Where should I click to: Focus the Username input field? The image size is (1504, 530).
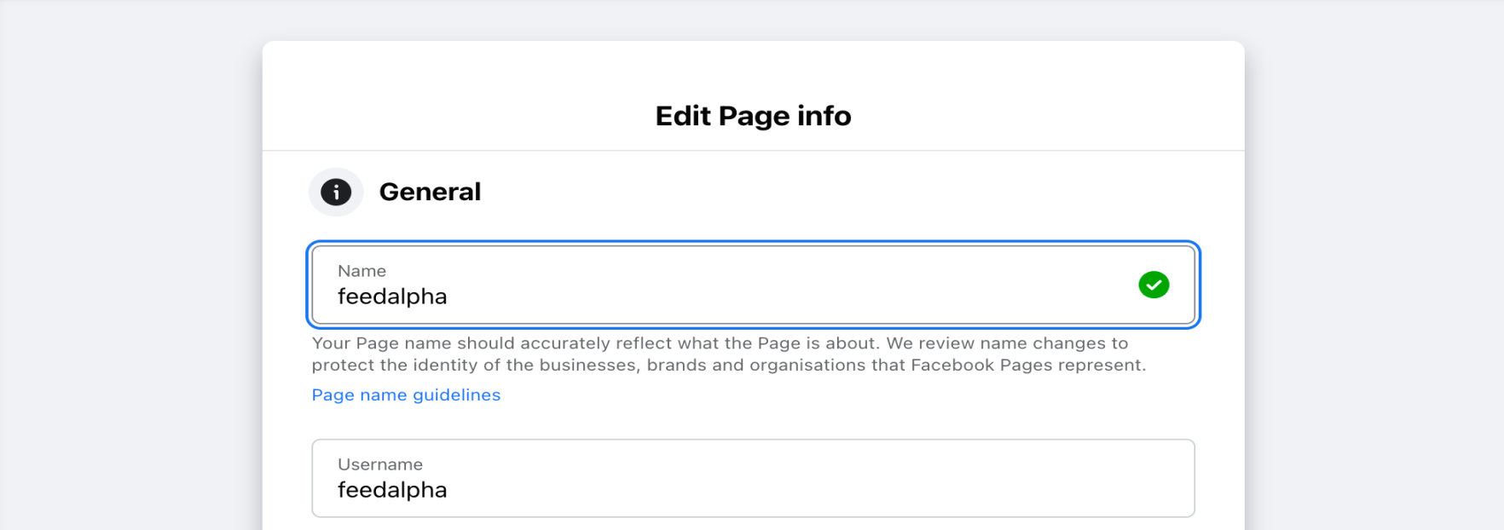click(x=753, y=478)
